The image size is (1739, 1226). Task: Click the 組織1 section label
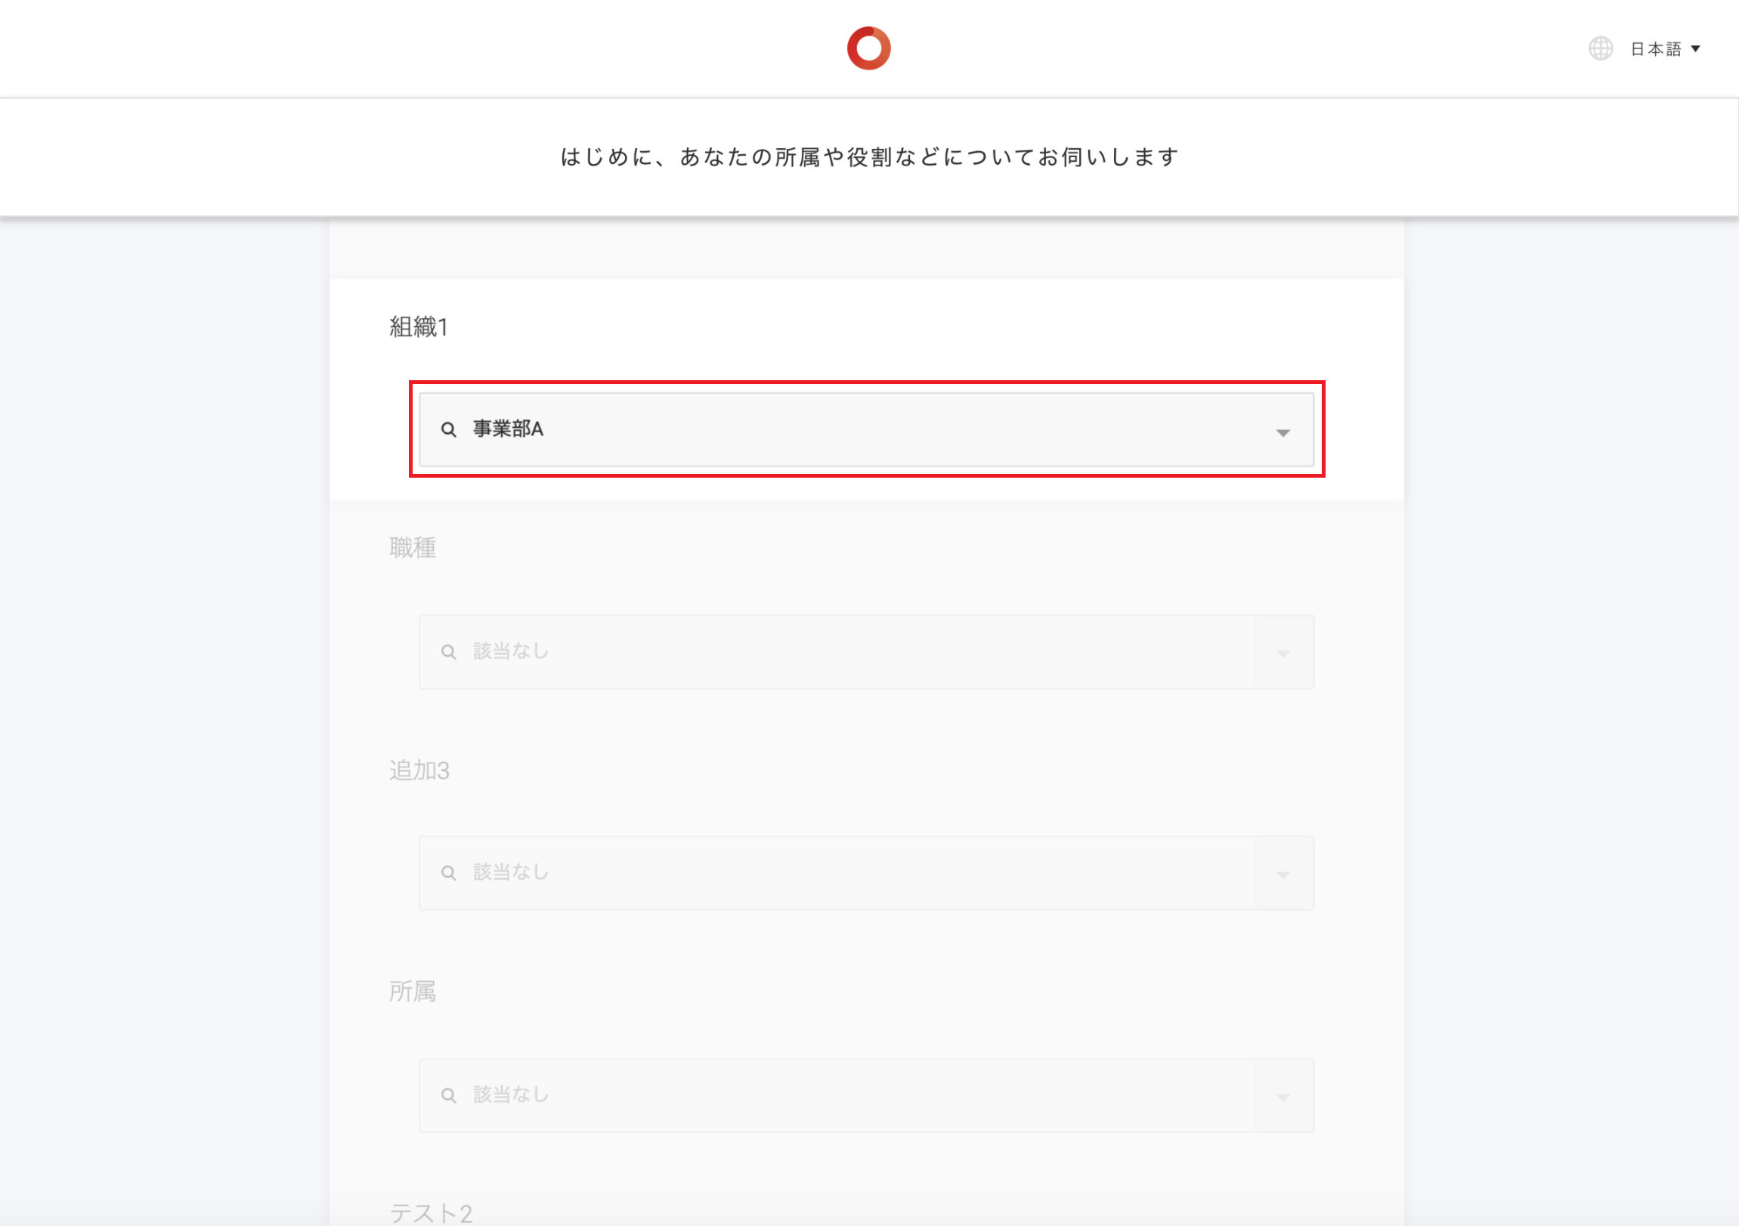coord(418,327)
